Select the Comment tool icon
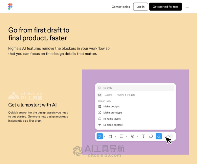Viewport: 197px width, 164px height. [x=151, y=136]
